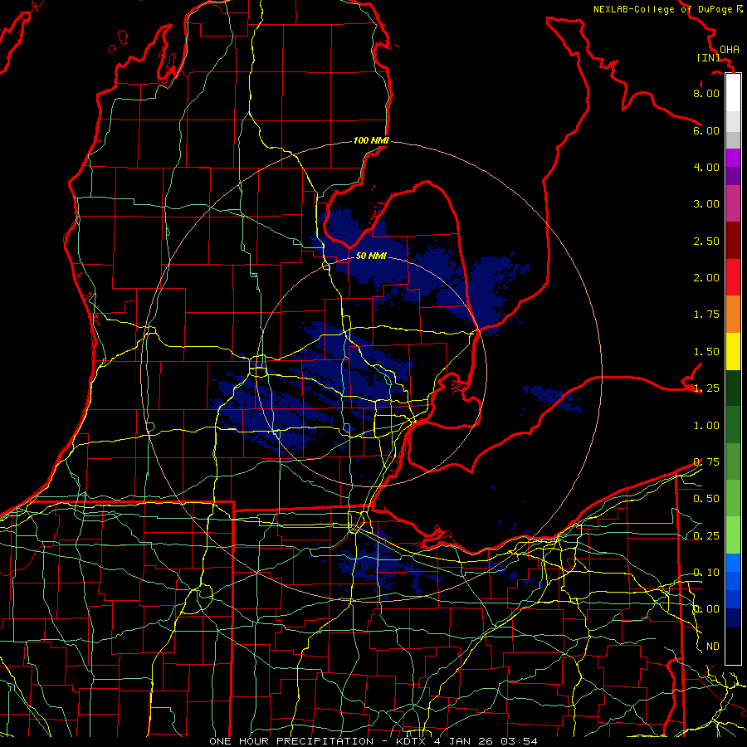Click the NEXLAB-College of DuPage credit text
The height and width of the screenshot is (747, 747).
pos(662,9)
